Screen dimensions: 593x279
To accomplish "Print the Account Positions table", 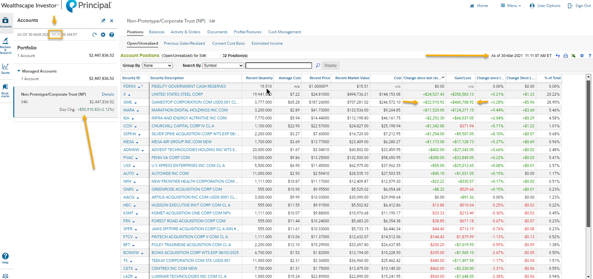I will [x=566, y=56].
